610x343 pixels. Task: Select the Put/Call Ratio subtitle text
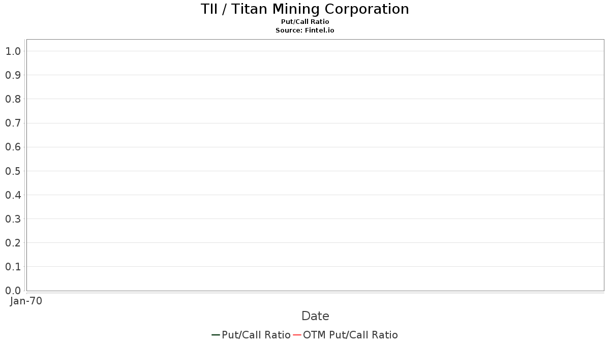coord(305,22)
